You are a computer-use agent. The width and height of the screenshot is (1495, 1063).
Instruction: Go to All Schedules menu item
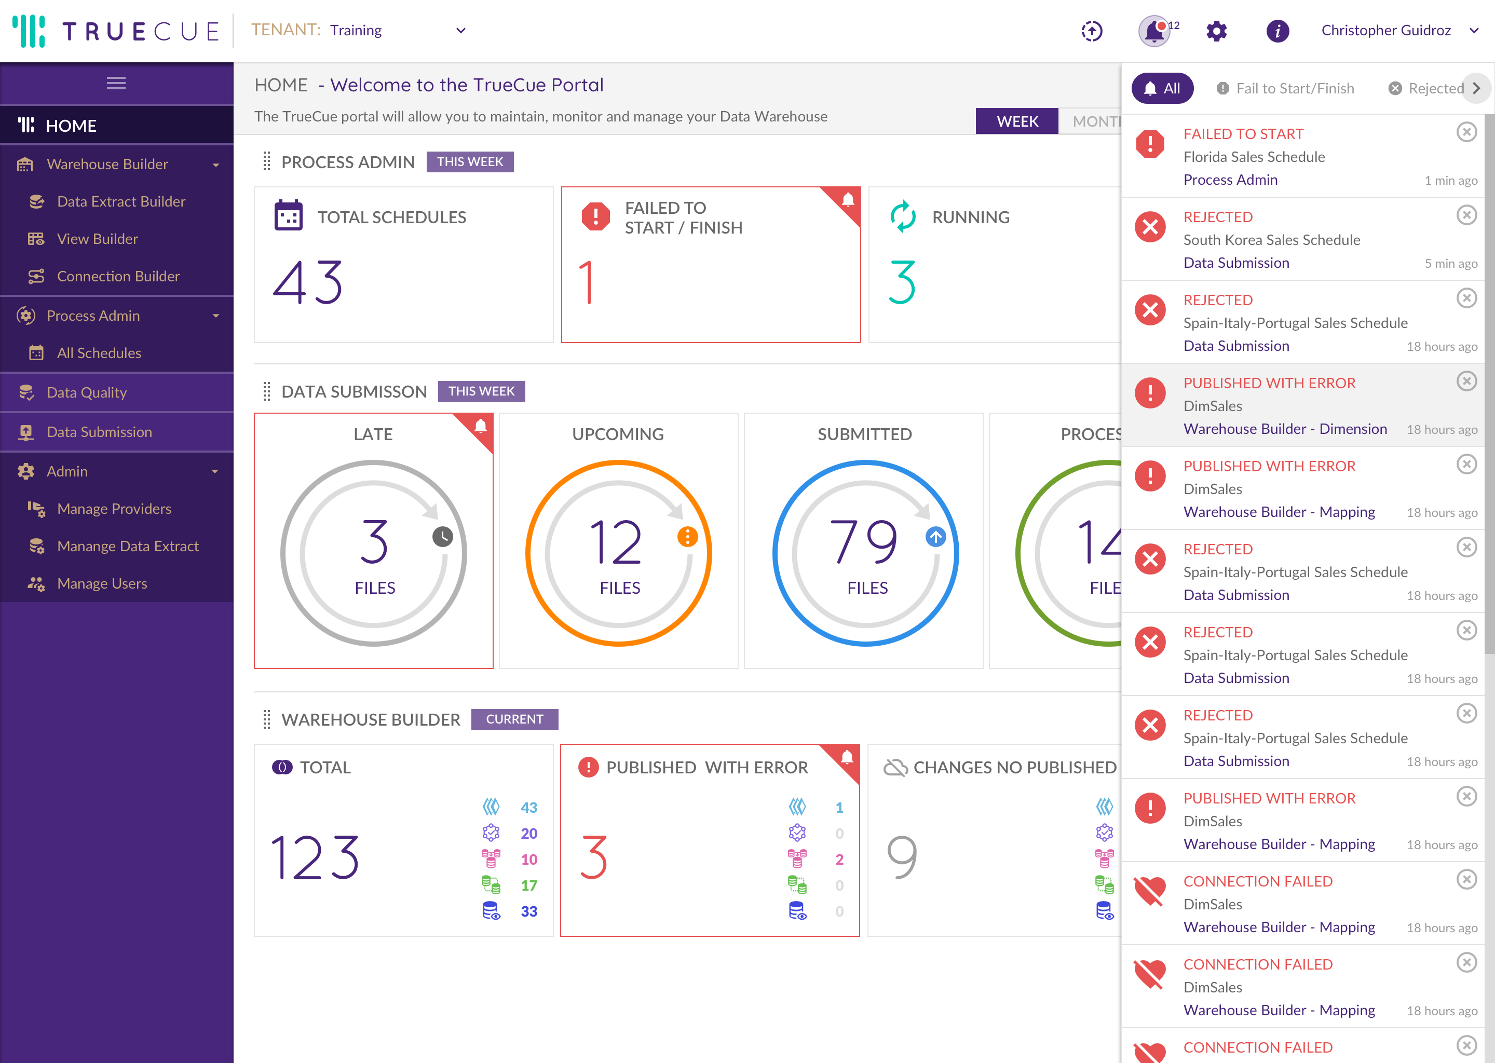point(99,353)
